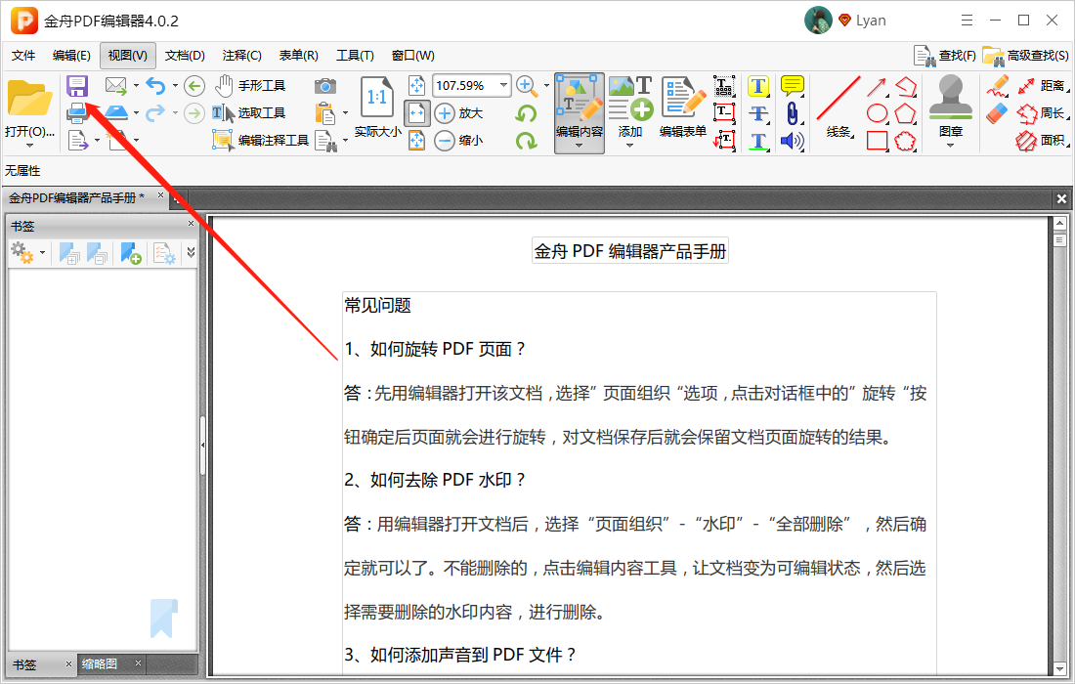This screenshot has height=684, width=1075.
Task: Select the Area measure tool (面积)
Action: click(x=1042, y=141)
